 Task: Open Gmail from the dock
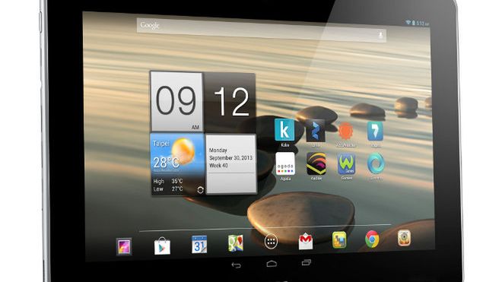point(306,241)
